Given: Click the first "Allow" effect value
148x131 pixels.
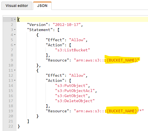Looking at the screenshot, I should [x=77, y=40].
